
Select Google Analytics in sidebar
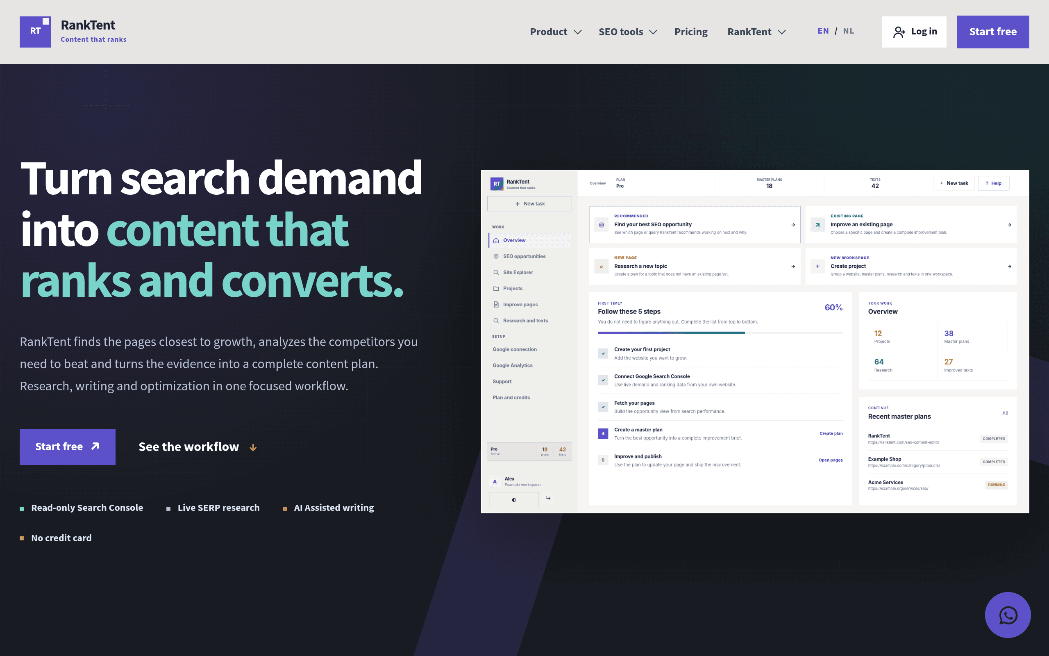pos(512,365)
